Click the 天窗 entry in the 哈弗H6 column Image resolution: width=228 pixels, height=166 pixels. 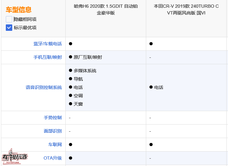click(x=78, y=104)
